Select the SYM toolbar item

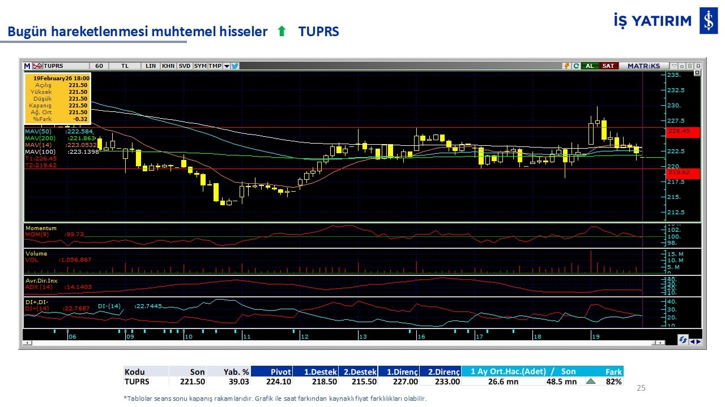pos(200,66)
